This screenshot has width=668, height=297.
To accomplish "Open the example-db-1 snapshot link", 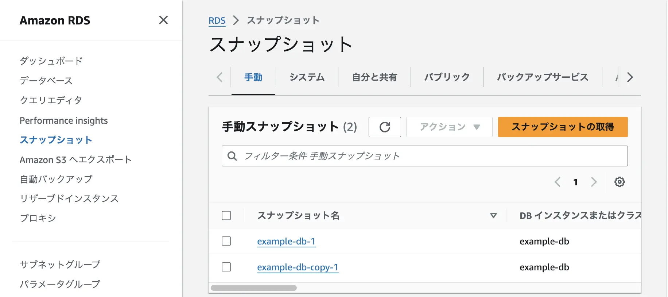I will tap(286, 242).
